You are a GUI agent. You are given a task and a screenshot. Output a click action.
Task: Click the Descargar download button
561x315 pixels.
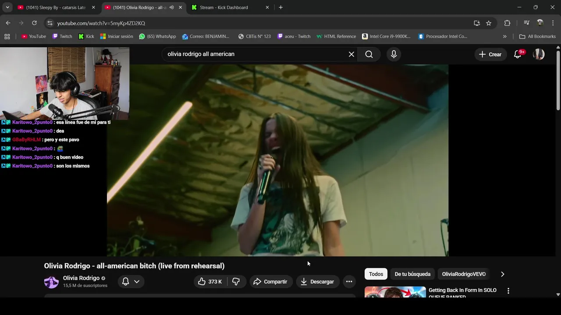[x=317, y=282]
